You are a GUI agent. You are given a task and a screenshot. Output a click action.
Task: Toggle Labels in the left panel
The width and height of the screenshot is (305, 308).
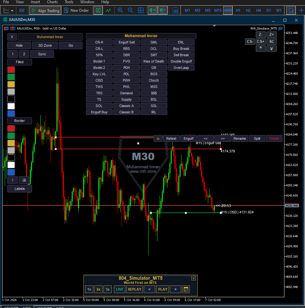pyautogui.click(x=20, y=189)
